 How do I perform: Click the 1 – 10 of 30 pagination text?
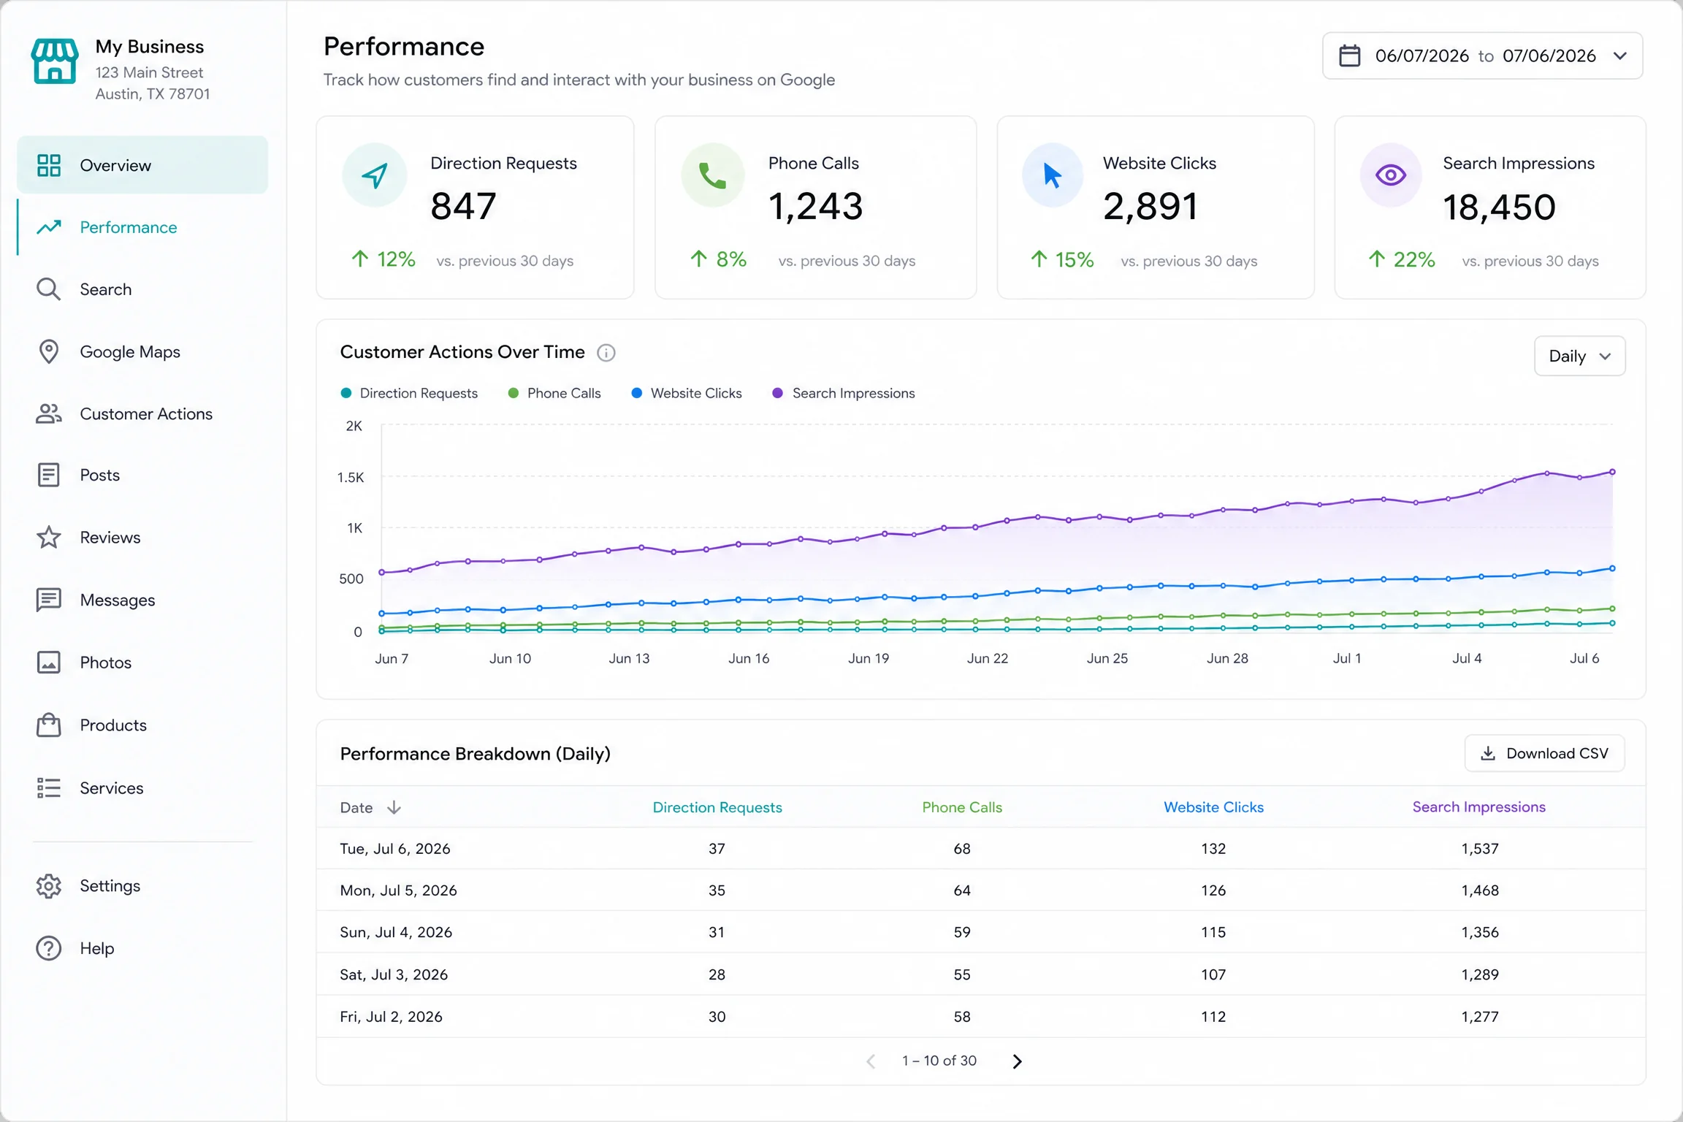click(x=939, y=1061)
